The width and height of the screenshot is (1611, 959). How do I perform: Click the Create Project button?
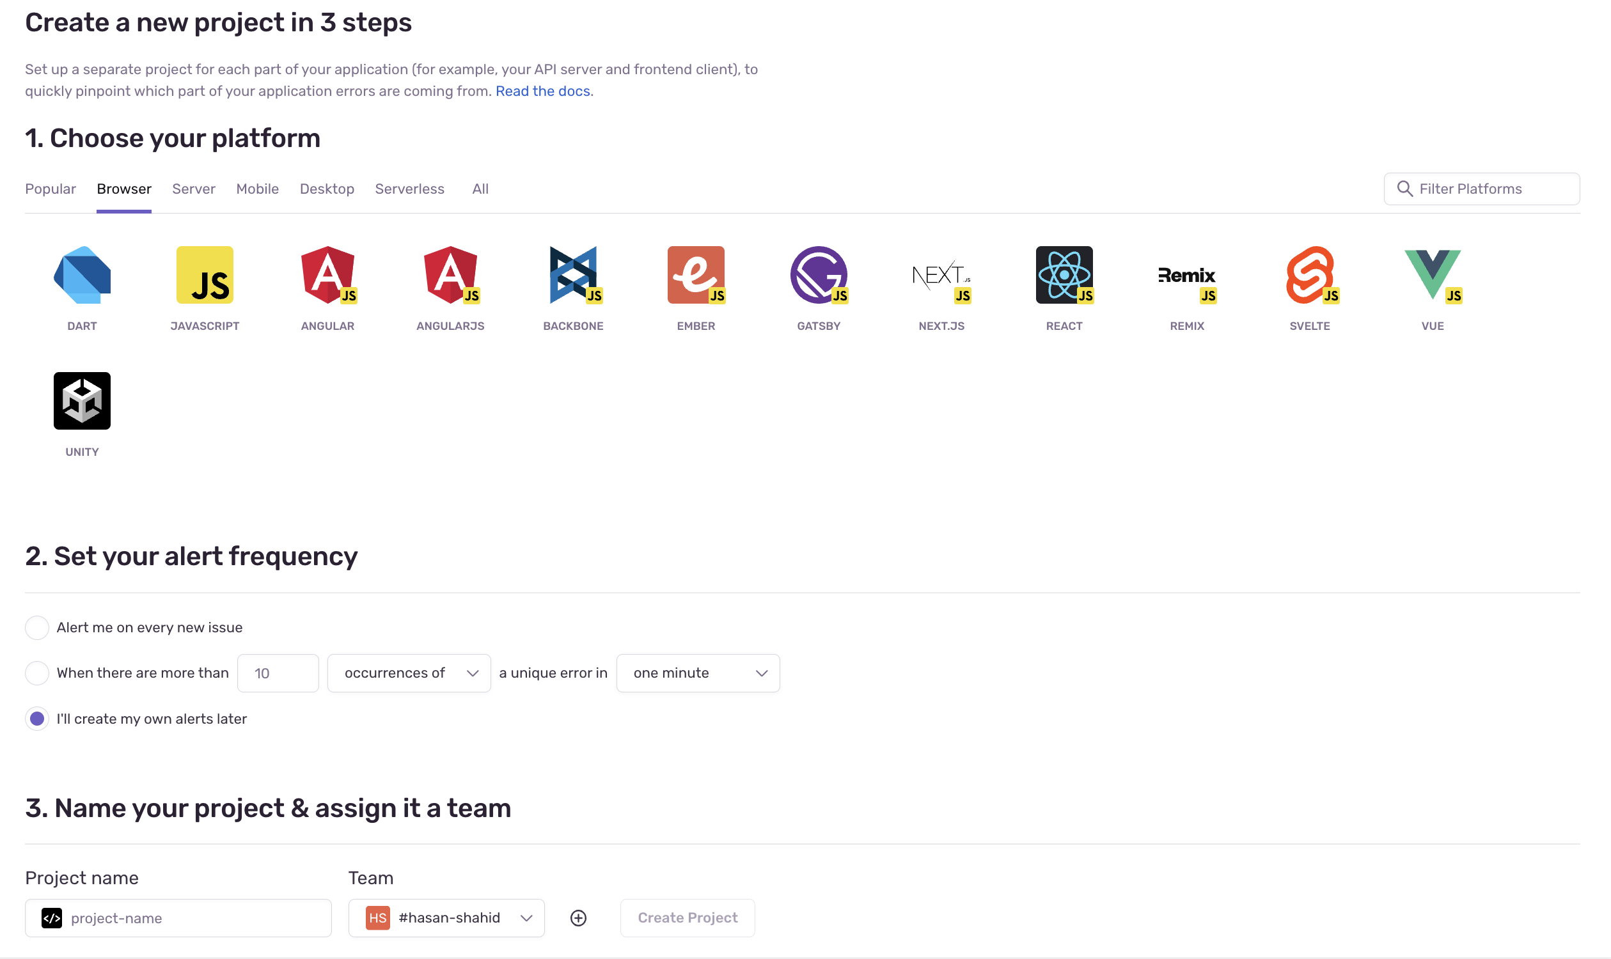(688, 918)
